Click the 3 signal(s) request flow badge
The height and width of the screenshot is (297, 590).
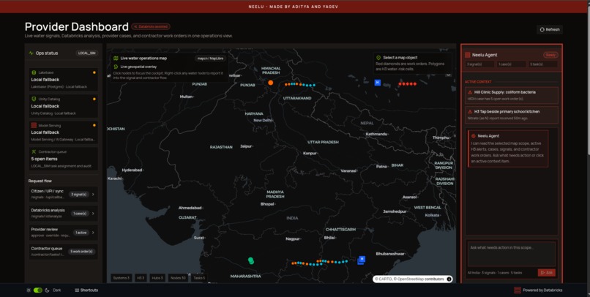[78, 195]
